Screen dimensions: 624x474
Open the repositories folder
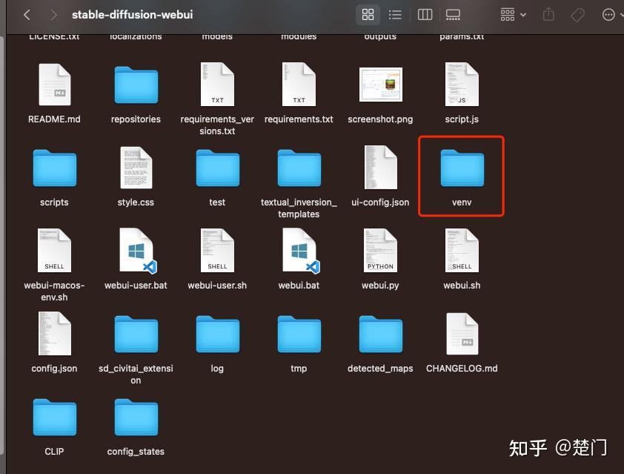tap(136, 83)
